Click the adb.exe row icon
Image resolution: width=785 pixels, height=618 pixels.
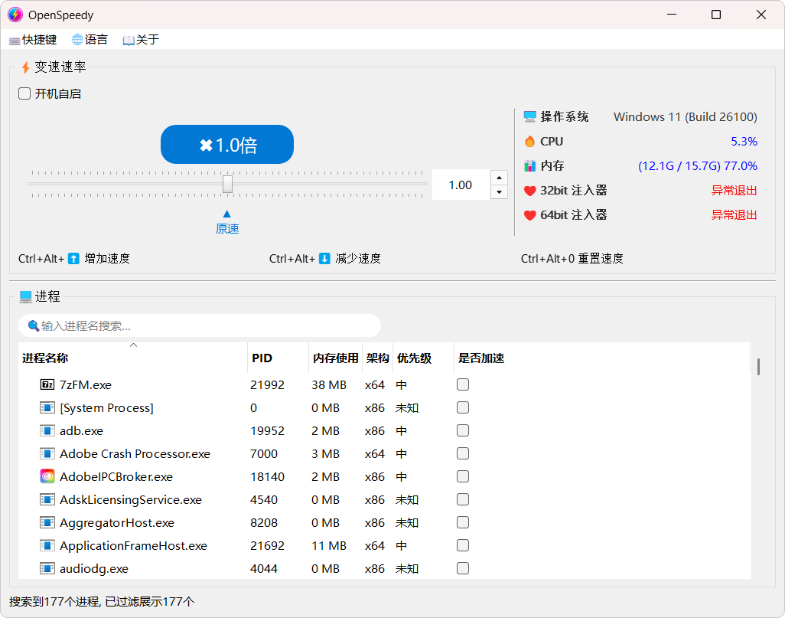[x=47, y=430]
